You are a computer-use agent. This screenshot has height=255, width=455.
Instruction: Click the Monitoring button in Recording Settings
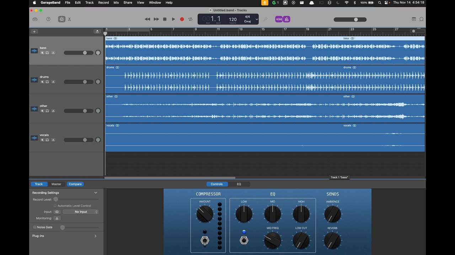click(57, 218)
